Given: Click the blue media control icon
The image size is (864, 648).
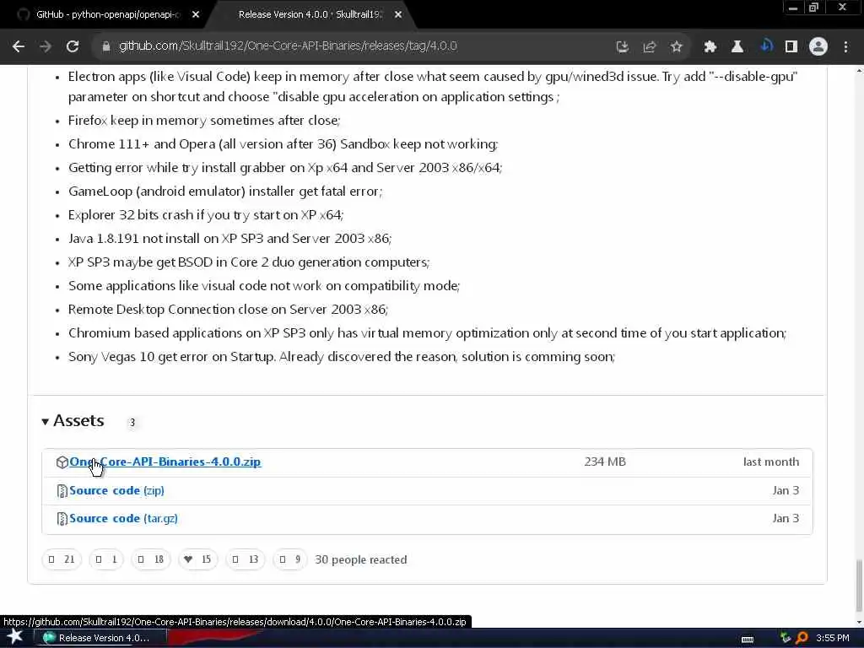Looking at the screenshot, I should pyautogui.click(x=766, y=46).
